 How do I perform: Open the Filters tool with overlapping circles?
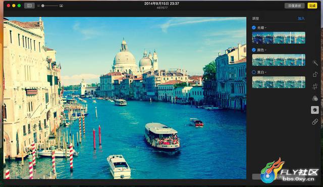(315, 99)
